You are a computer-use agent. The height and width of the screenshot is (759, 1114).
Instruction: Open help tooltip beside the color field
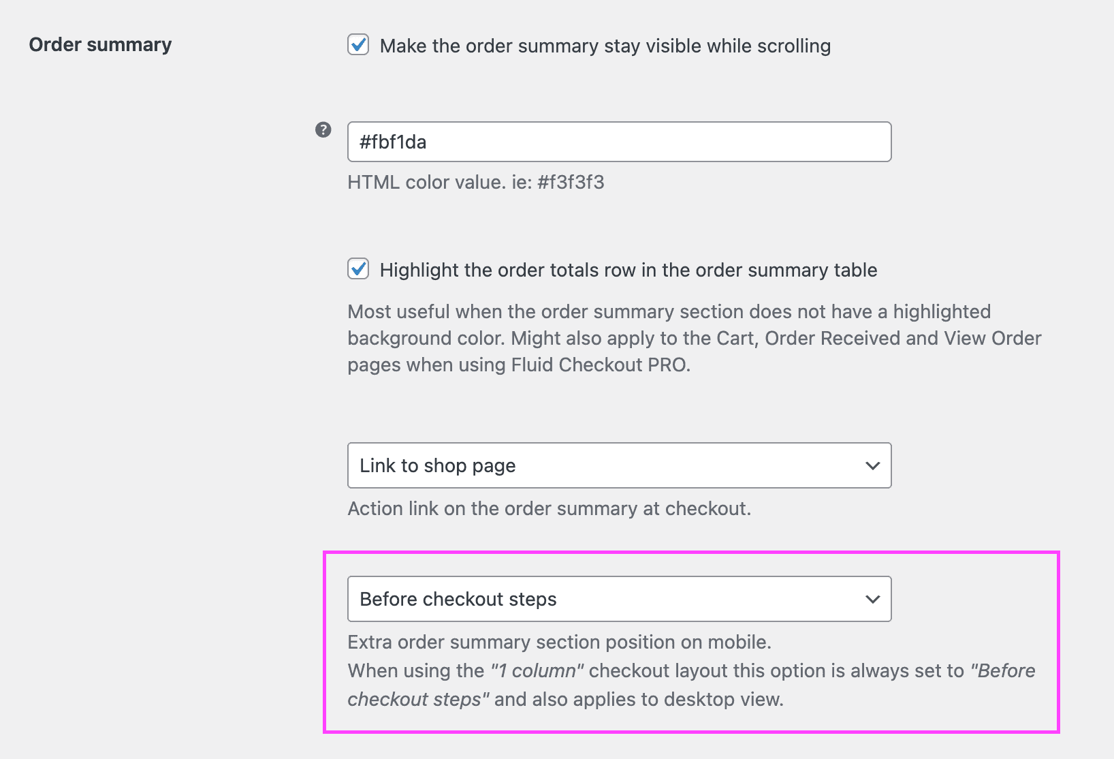(323, 129)
